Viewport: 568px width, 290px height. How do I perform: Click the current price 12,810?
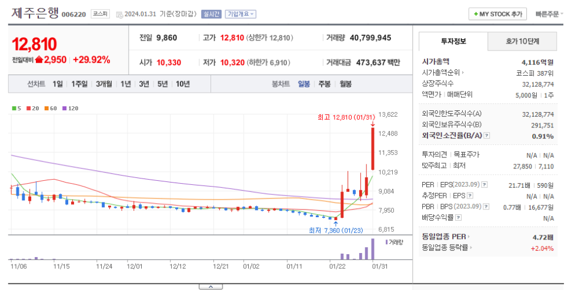(35, 44)
